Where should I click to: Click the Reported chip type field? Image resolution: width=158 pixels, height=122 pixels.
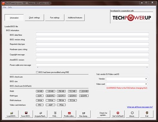93,44
